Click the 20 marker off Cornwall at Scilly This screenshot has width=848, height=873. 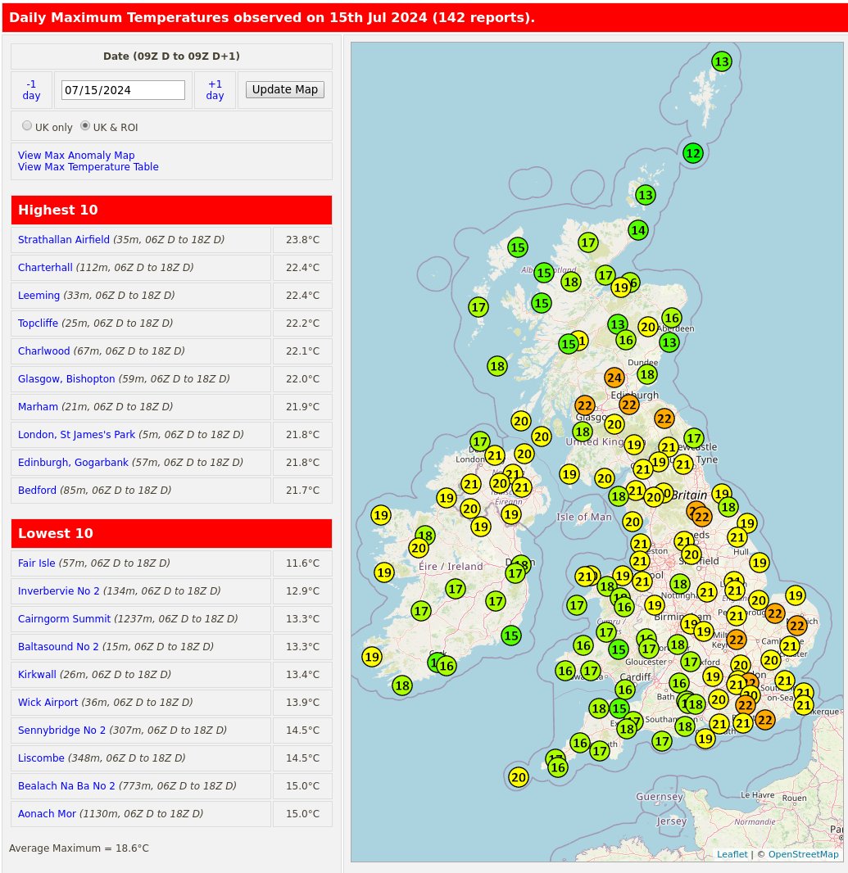[x=518, y=777]
